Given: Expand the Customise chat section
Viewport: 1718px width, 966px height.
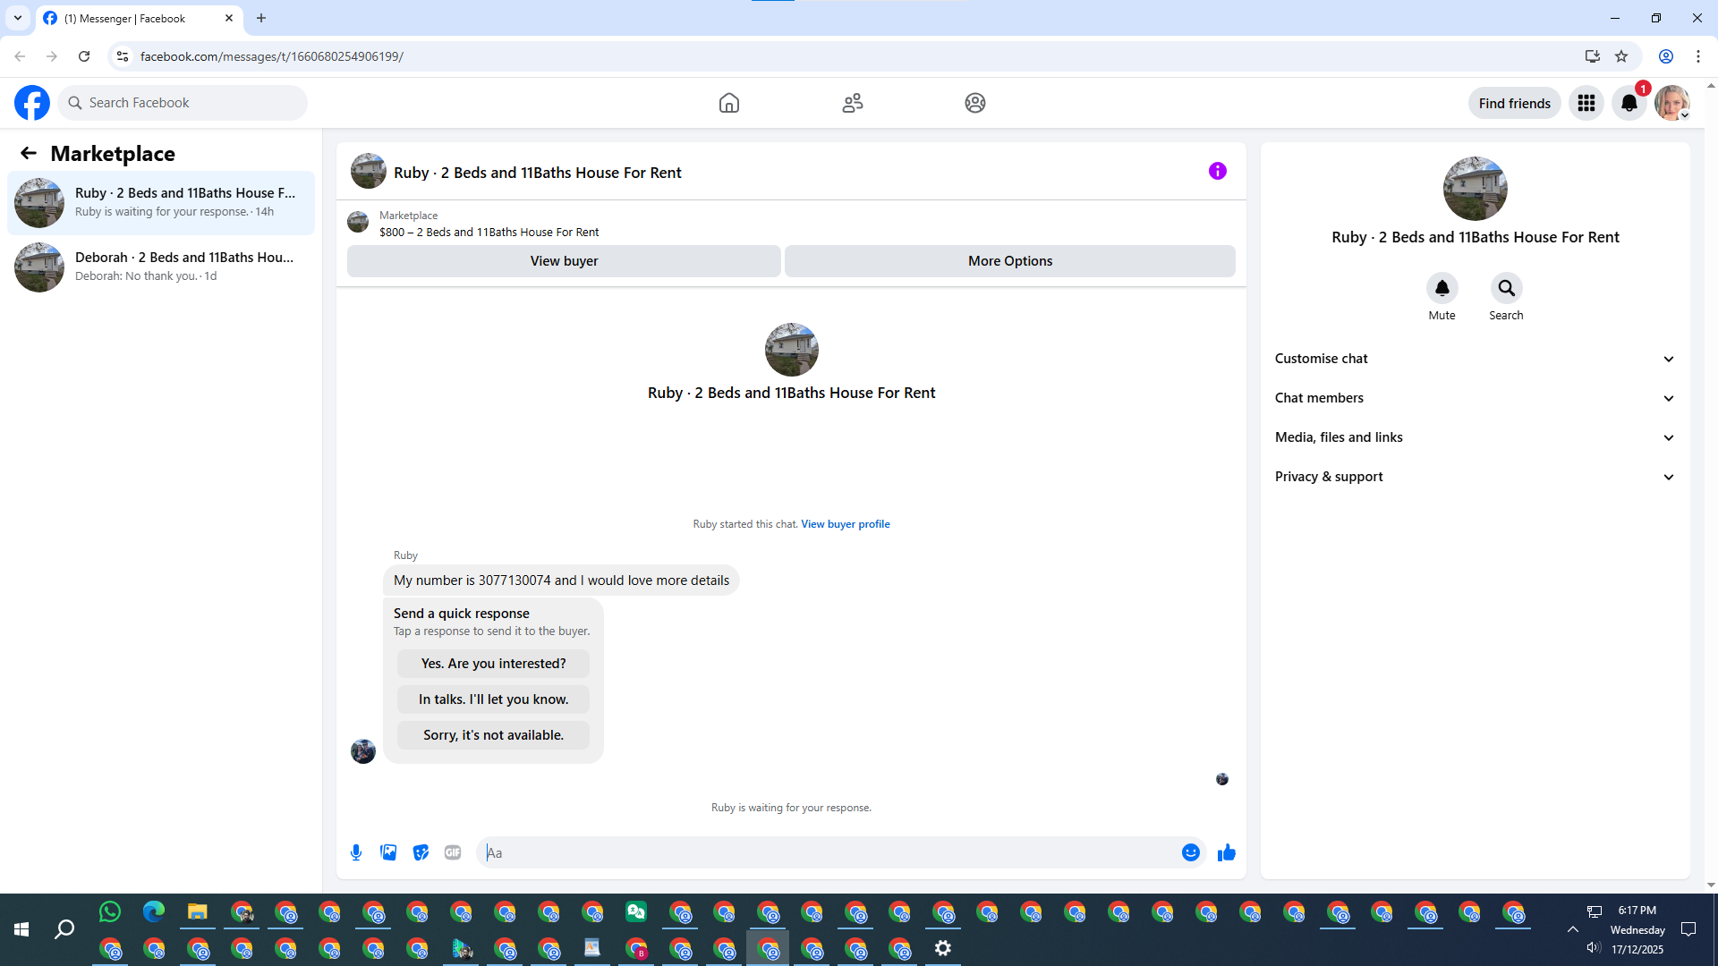Looking at the screenshot, I should point(1476,359).
